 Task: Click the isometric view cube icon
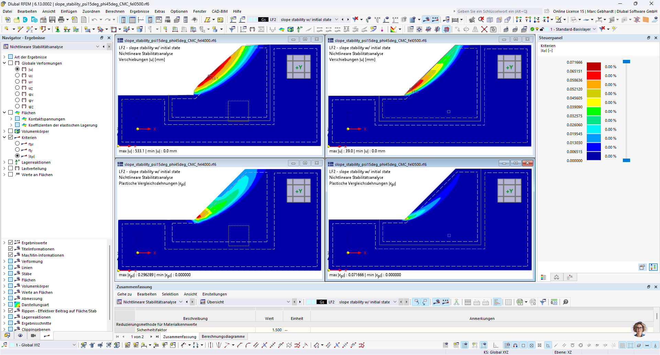[x=490, y=20]
